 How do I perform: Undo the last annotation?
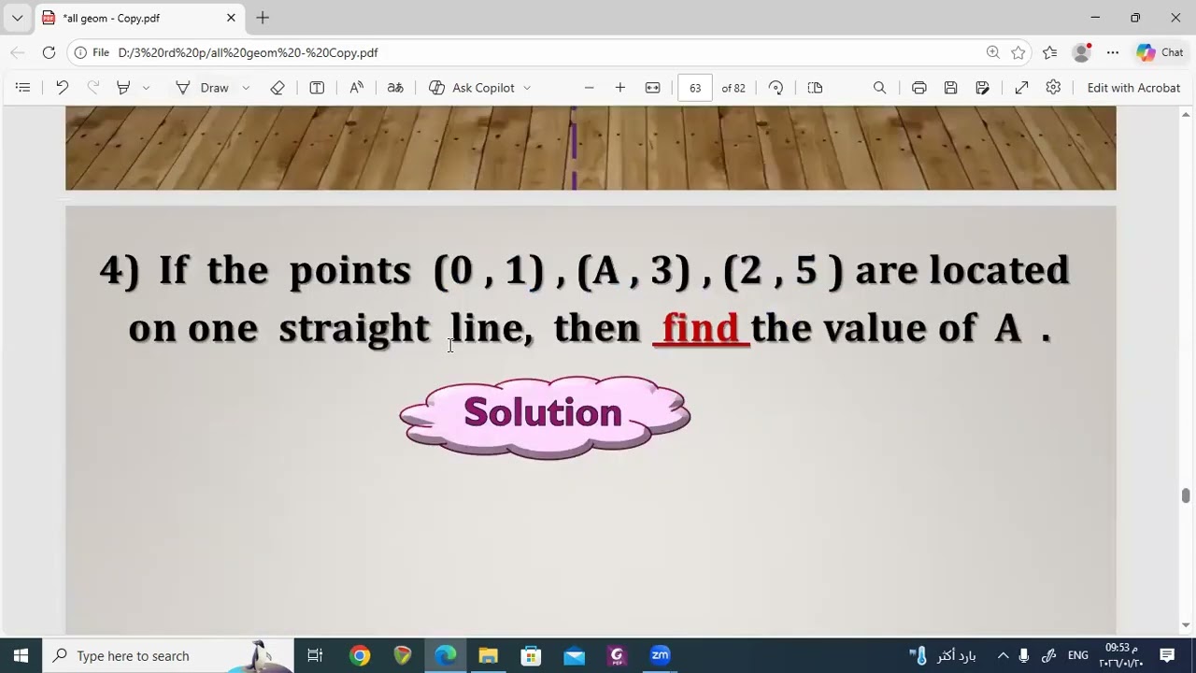(x=62, y=88)
